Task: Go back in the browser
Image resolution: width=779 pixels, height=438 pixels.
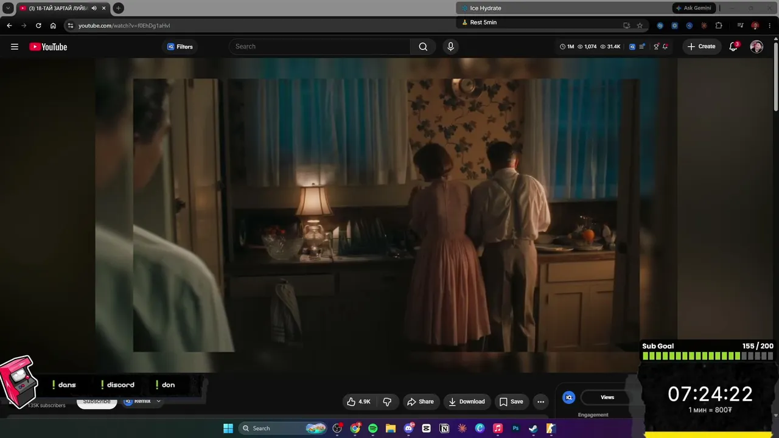Action: pyautogui.click(x=9, y=26)
